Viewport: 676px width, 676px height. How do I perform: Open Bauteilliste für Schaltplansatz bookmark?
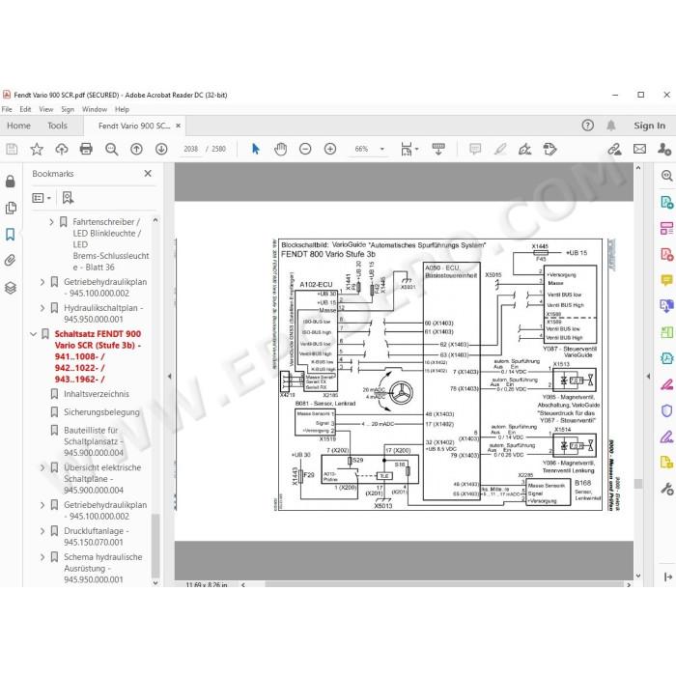pos(94,441)
